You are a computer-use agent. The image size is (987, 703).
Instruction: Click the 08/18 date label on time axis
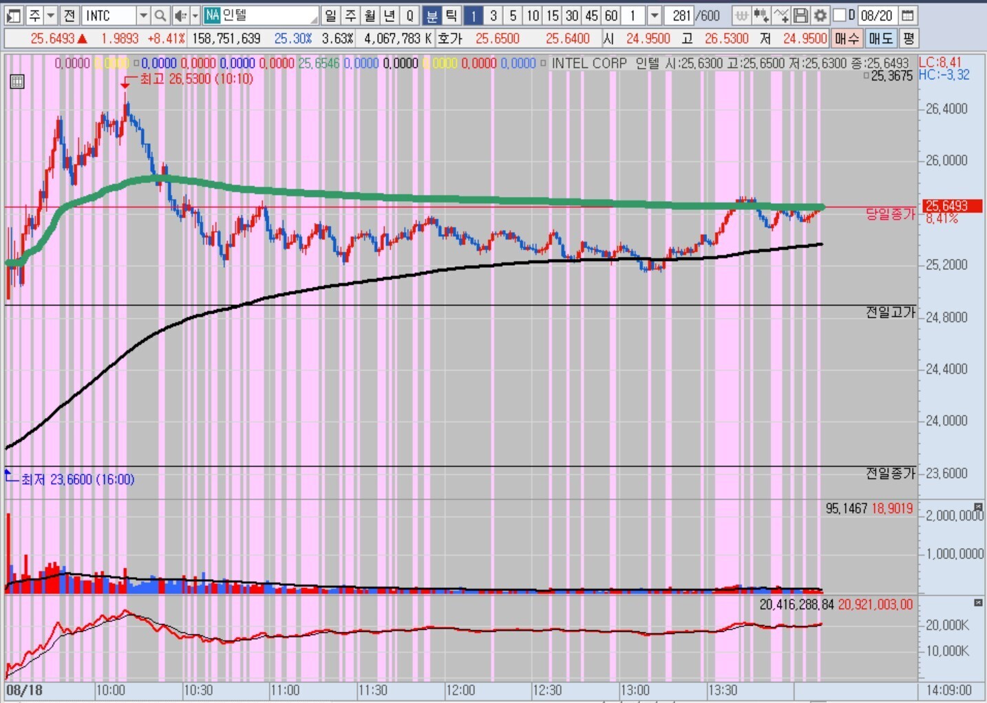24,690
